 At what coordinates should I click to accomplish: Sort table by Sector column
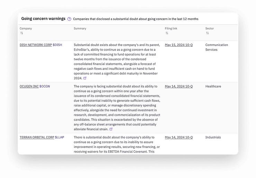[x=207, y=33]
